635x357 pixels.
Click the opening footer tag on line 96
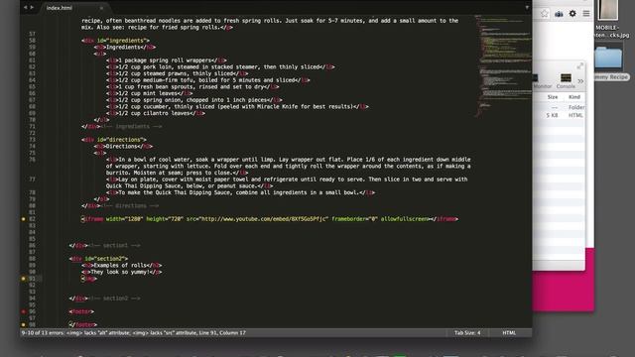tap(81, 311)
